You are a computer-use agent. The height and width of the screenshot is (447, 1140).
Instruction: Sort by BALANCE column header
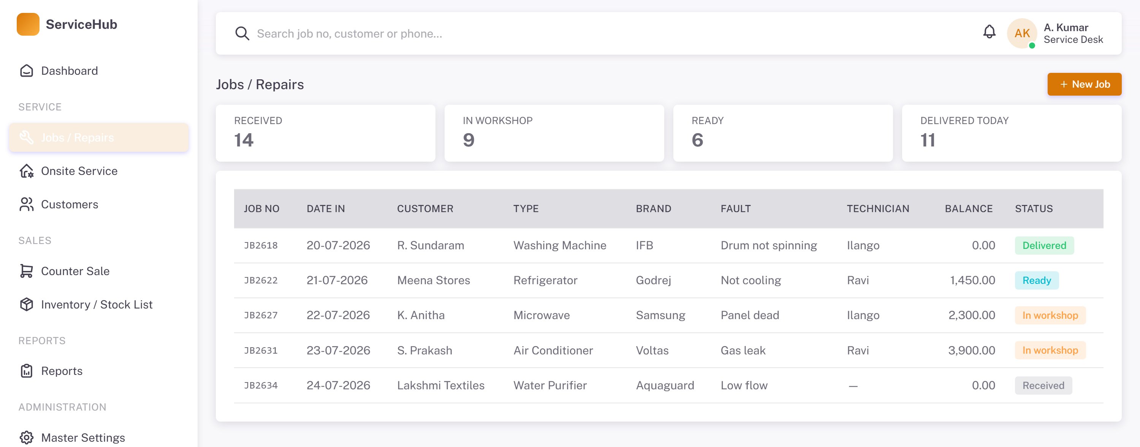969,209
